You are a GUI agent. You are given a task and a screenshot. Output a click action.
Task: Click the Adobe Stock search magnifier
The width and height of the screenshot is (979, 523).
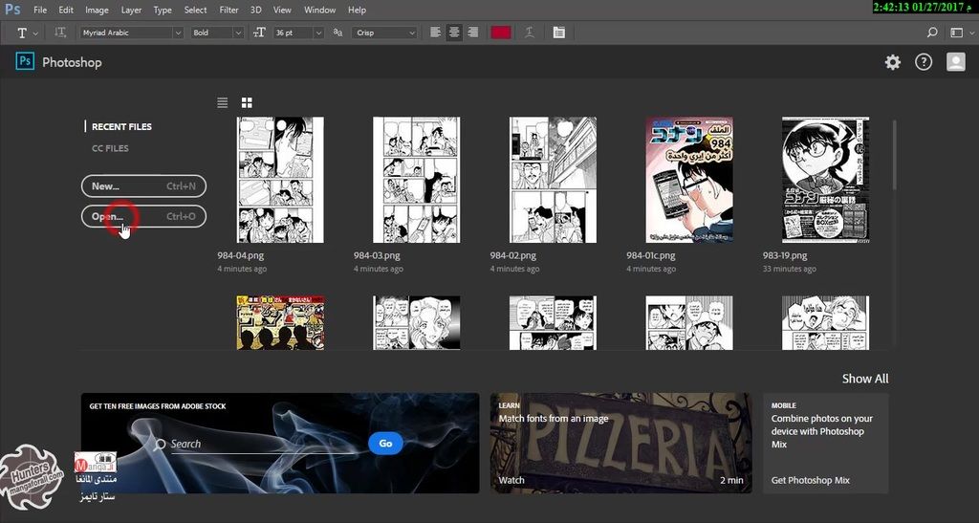pos(160,445)
